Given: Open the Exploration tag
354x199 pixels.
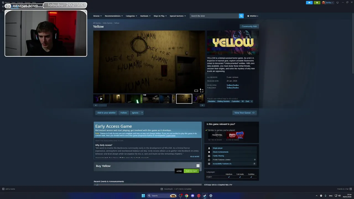Looking at the screenshot, I should [x=236, y=101].
